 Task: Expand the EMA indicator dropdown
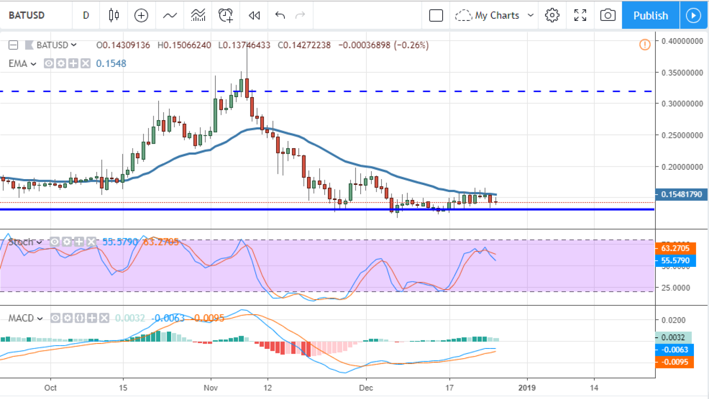click(x=33, y=64)
